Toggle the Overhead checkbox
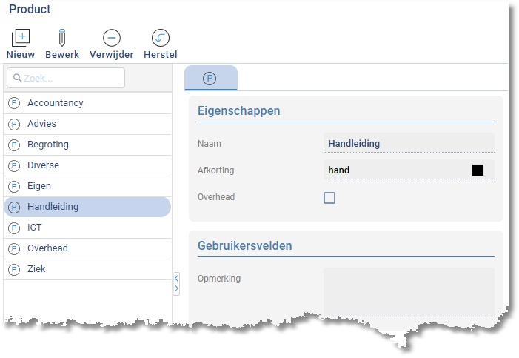 pos(329,198)
